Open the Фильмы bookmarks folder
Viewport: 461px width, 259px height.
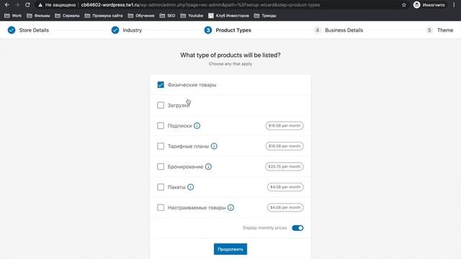(38, 16)
